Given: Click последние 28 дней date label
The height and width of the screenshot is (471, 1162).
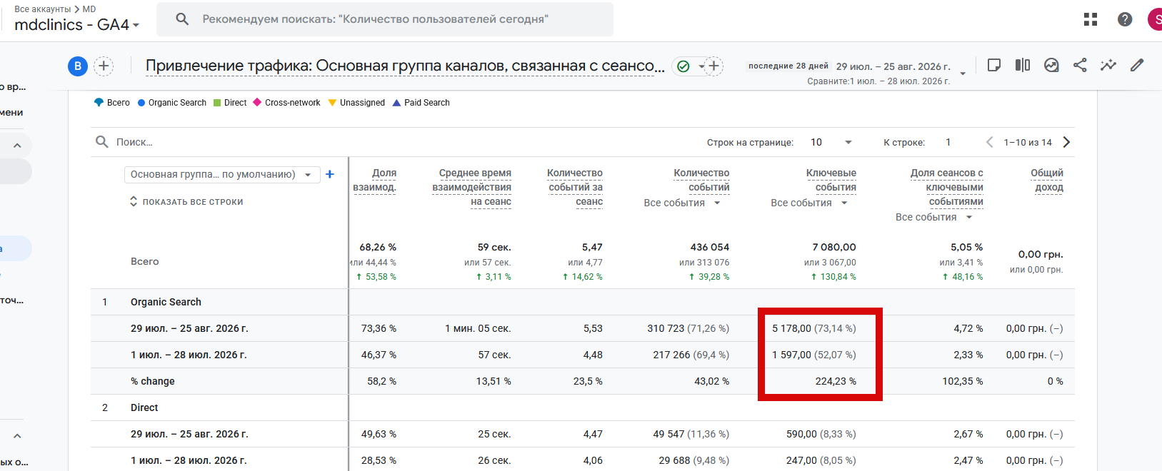Looking at the screenshot, I should tap(788, 66).
